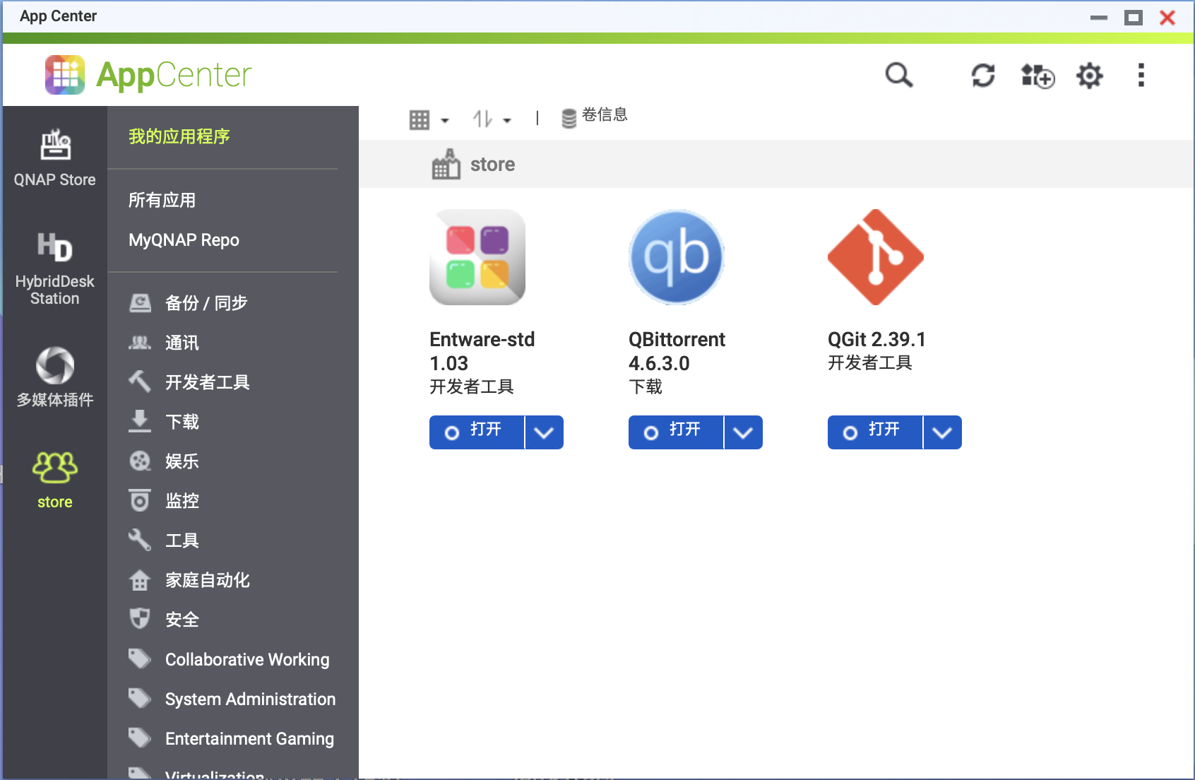Click the search magnifier icon
Image resolution: width=1195 pixels, height=780 pixels.
(899, 75)
